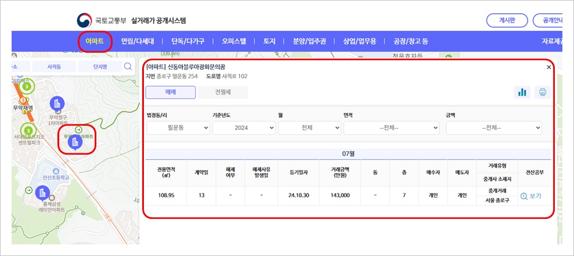The width and height of the screenshot is (574, 256).
Task: Select the 홍제삼성래미안아파트 building marker
Action: click(42, 193)
